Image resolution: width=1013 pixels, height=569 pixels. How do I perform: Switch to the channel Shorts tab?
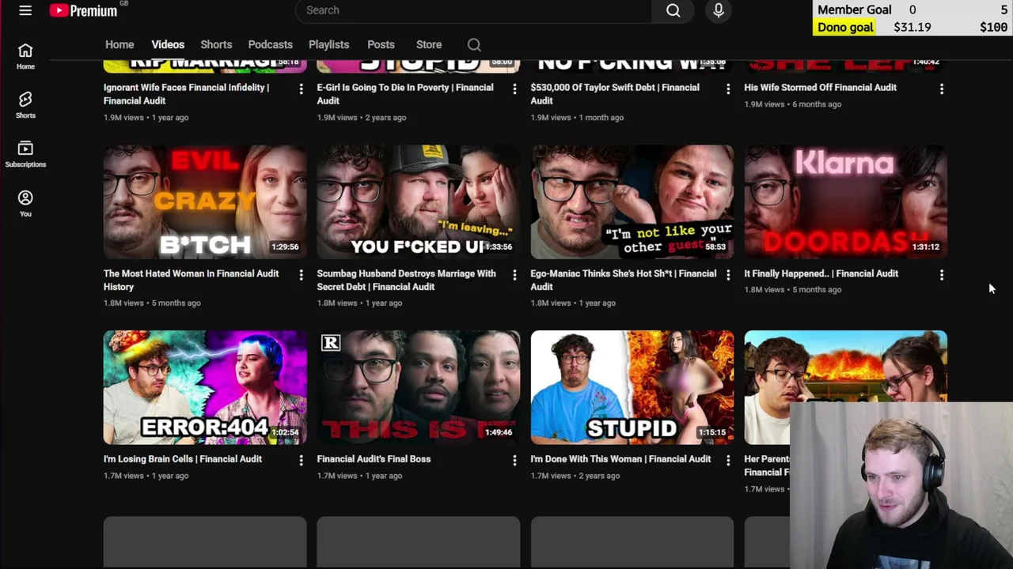tap(216, 45)
